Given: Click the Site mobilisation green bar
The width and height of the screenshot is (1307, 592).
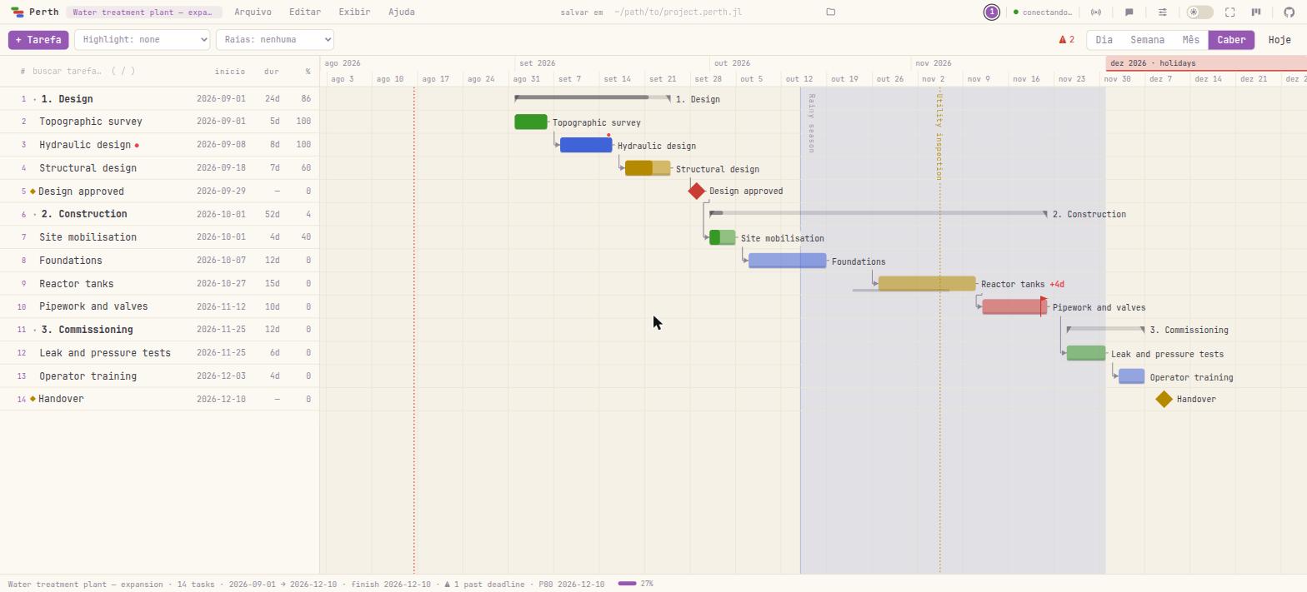Looking at the screenshot, I should point(723,237).
